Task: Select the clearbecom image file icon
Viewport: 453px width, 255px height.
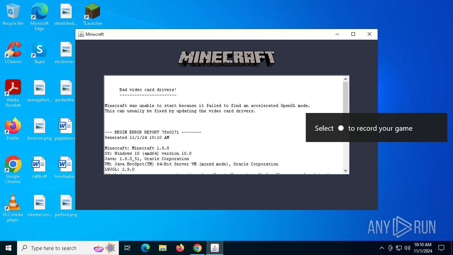Action: pyautogui.click(x=39, y=206)
